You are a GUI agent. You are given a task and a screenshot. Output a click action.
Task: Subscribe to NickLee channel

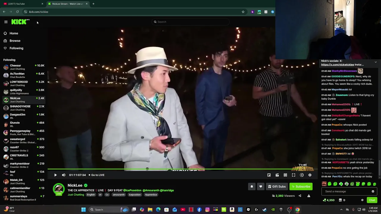[x=301, y=186]
